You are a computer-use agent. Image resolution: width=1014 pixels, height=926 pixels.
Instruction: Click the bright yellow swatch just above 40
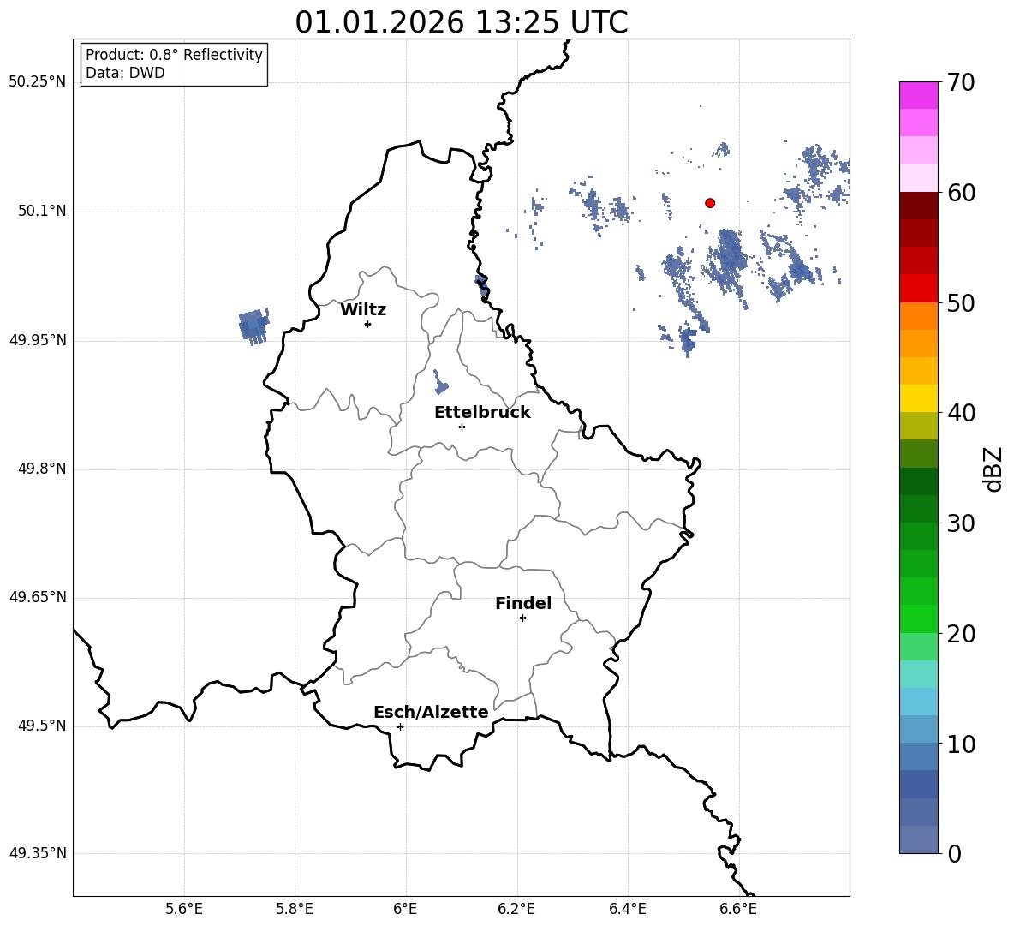pos(919,398)
